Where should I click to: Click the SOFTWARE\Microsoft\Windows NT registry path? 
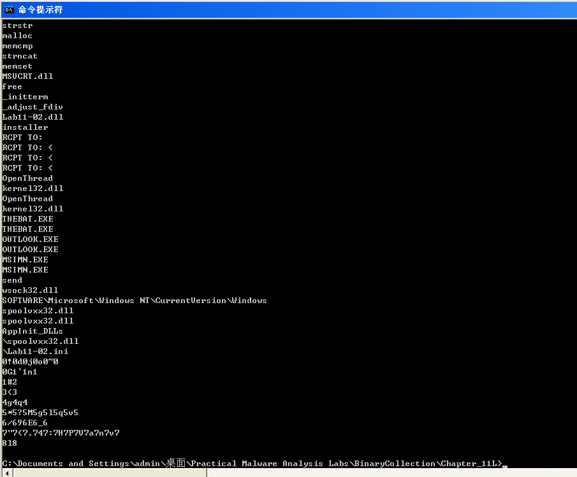[135, 301]
